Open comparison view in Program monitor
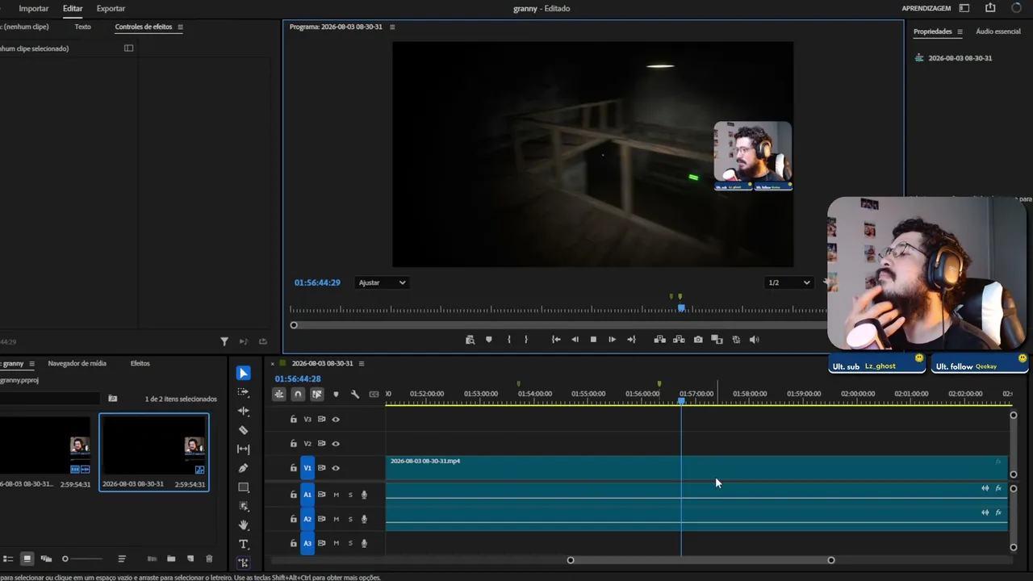1033x581 pixels. pyautogui.click(x=717, y=340)
